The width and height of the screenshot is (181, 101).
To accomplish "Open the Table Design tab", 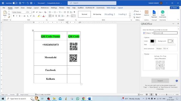I will (111, 8).
